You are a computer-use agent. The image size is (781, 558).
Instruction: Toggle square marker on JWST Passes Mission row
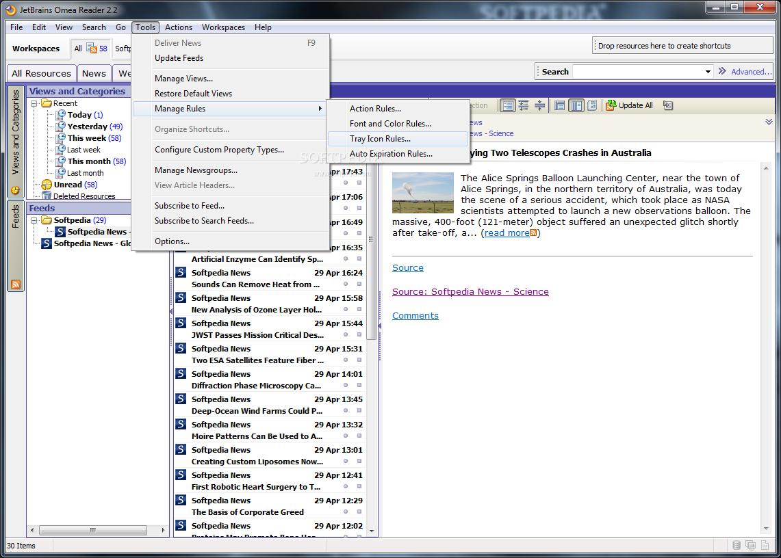pyautogui.click(x=359, y=334)
